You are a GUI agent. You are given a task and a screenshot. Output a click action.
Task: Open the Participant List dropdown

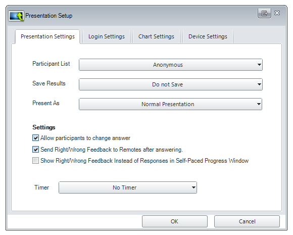[171, 65]
